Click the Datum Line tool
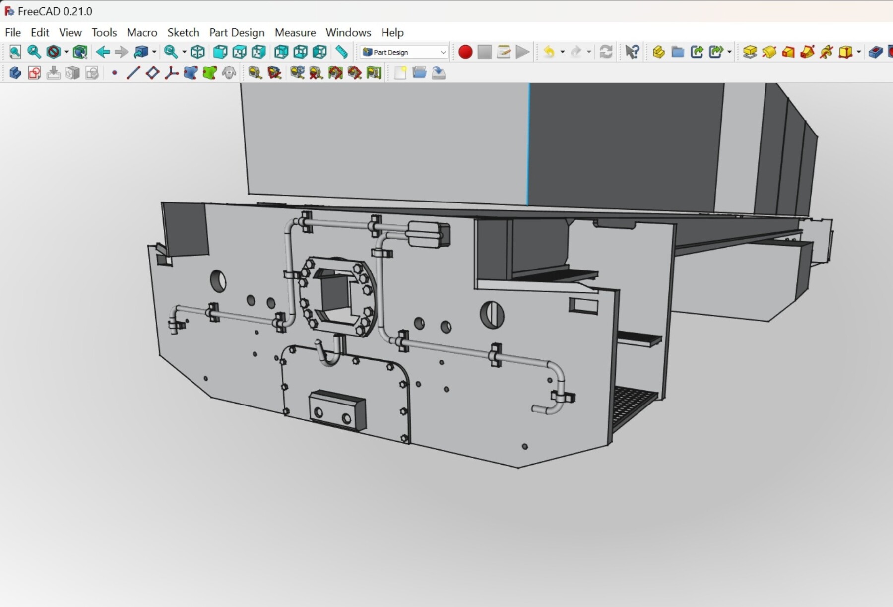Viewport: 893px width, 607px height. (133, 73)
